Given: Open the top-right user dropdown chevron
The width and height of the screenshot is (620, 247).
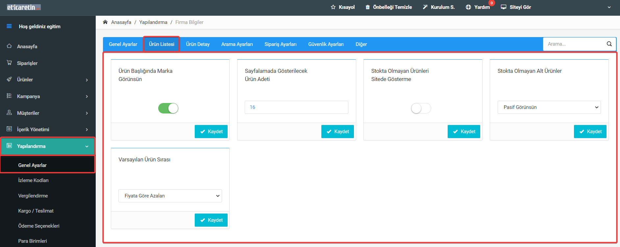Looking at the screenshot, I should (x=609, y=7).
